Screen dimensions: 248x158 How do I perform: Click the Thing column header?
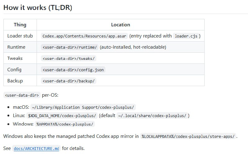click(x=20, y=25)
